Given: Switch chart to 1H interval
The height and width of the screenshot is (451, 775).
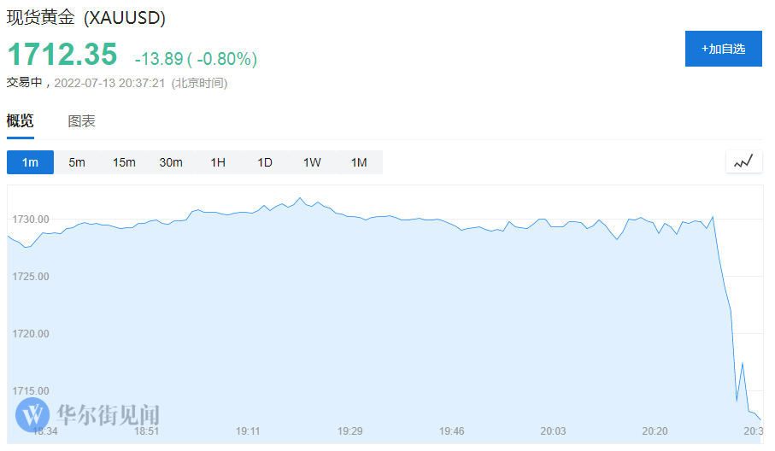Looking at the screenshot, I should pos(218,162).
